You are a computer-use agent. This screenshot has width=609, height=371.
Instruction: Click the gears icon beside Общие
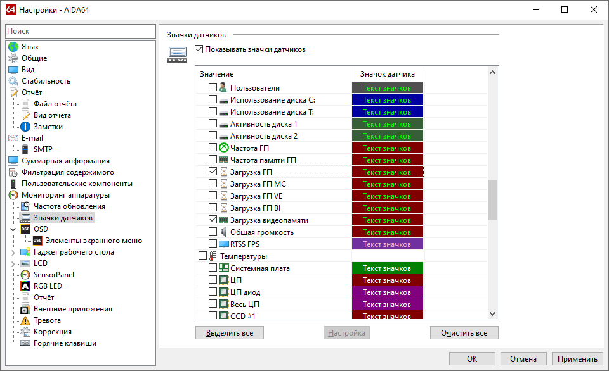(x=13, y=58)
